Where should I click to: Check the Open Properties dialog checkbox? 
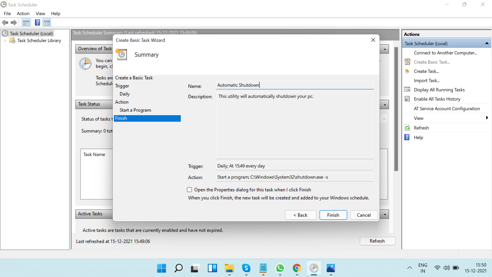point(189,190)
